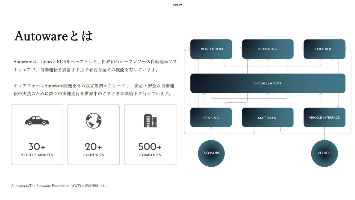Click the wide LOCALIZATION block
This screenshot has height=200, width=355.
(268, 83)
